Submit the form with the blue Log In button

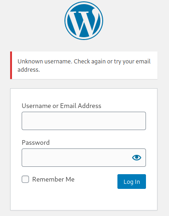pos(132,182)
